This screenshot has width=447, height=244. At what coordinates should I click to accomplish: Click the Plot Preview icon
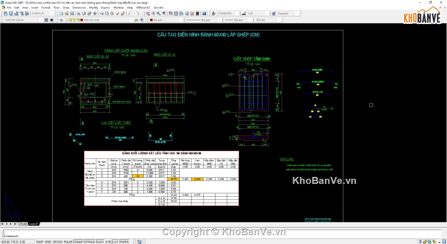click(x=84, y=13)
